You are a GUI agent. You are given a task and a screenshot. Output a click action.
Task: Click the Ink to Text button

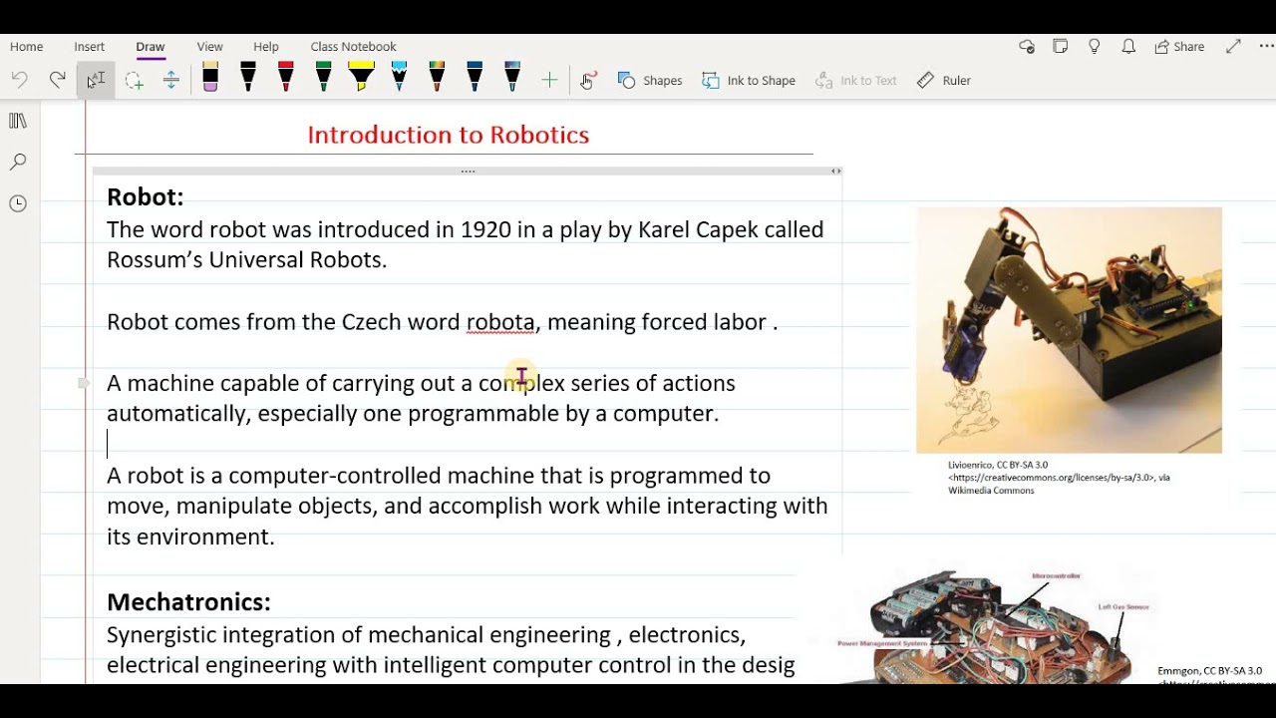point(856,81)
